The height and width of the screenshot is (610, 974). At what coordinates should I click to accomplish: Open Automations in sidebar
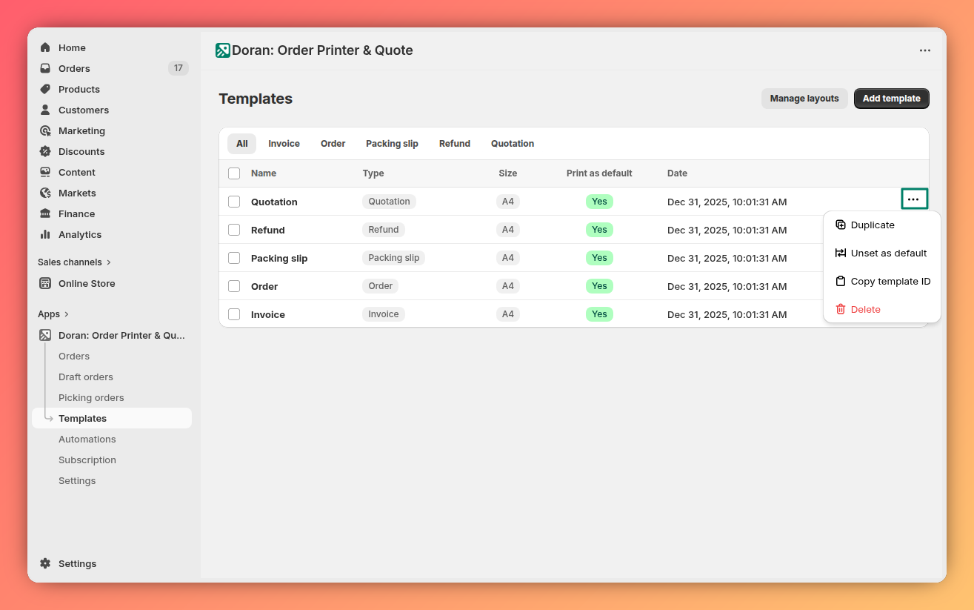tap(87, 439)
